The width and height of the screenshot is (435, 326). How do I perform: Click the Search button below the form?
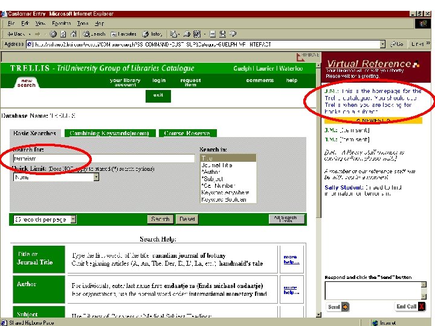pos(160,219)
